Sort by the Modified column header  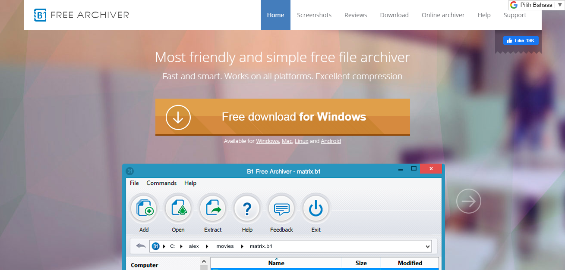pos(410,263)
